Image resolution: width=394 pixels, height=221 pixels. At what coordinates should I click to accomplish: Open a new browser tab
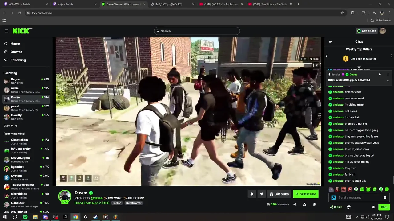298,4
